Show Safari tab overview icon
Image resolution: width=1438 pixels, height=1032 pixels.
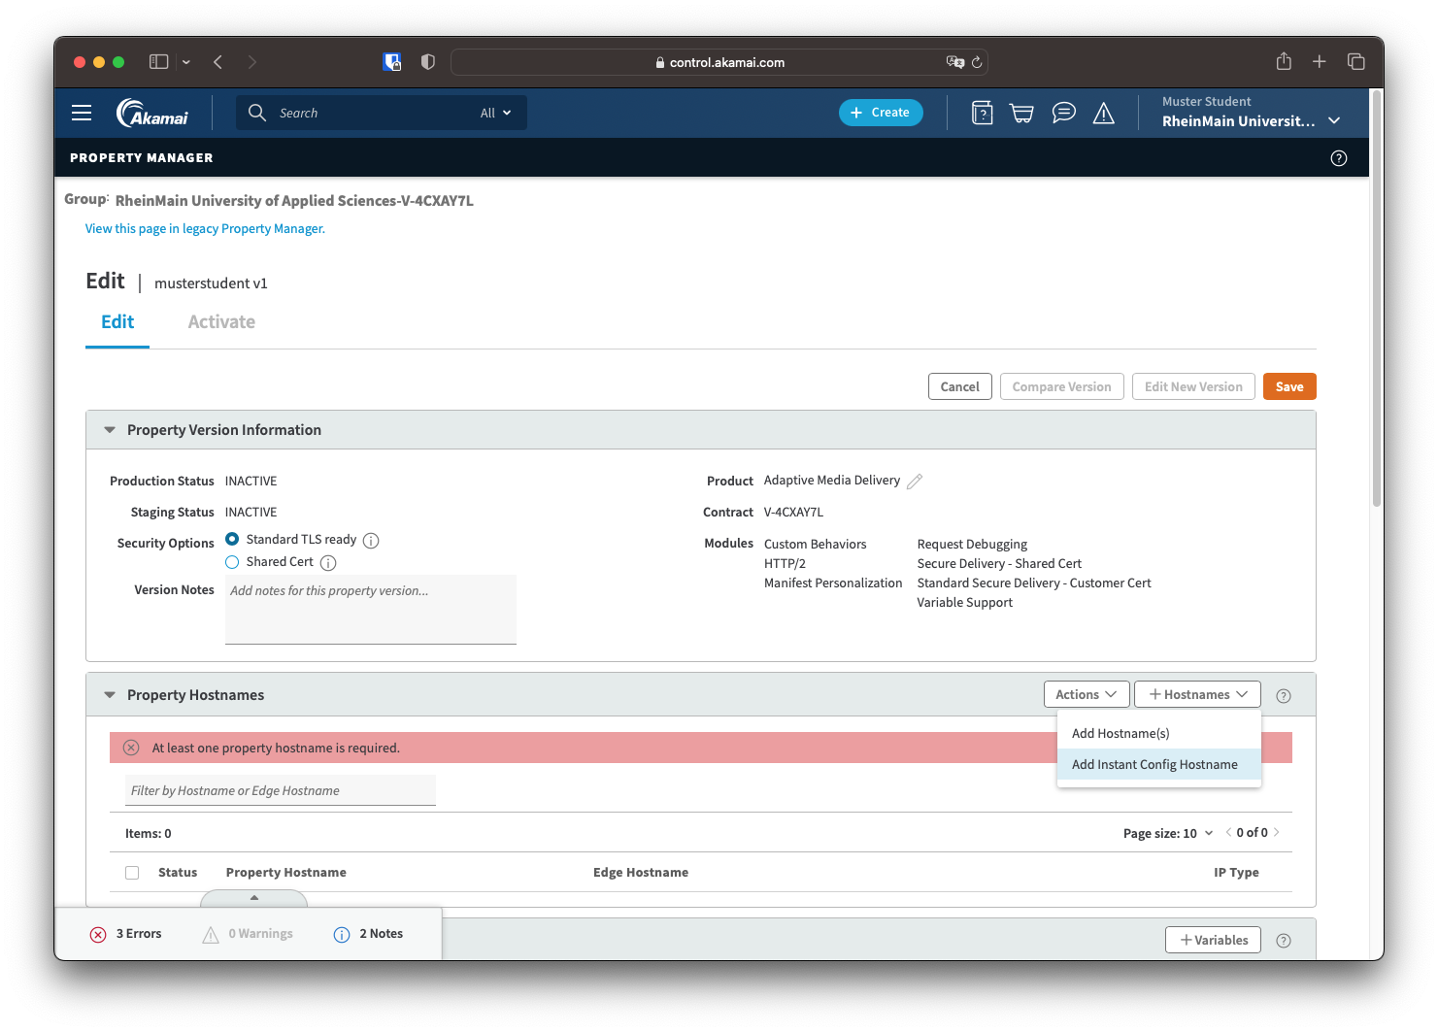click(1356, 61)
